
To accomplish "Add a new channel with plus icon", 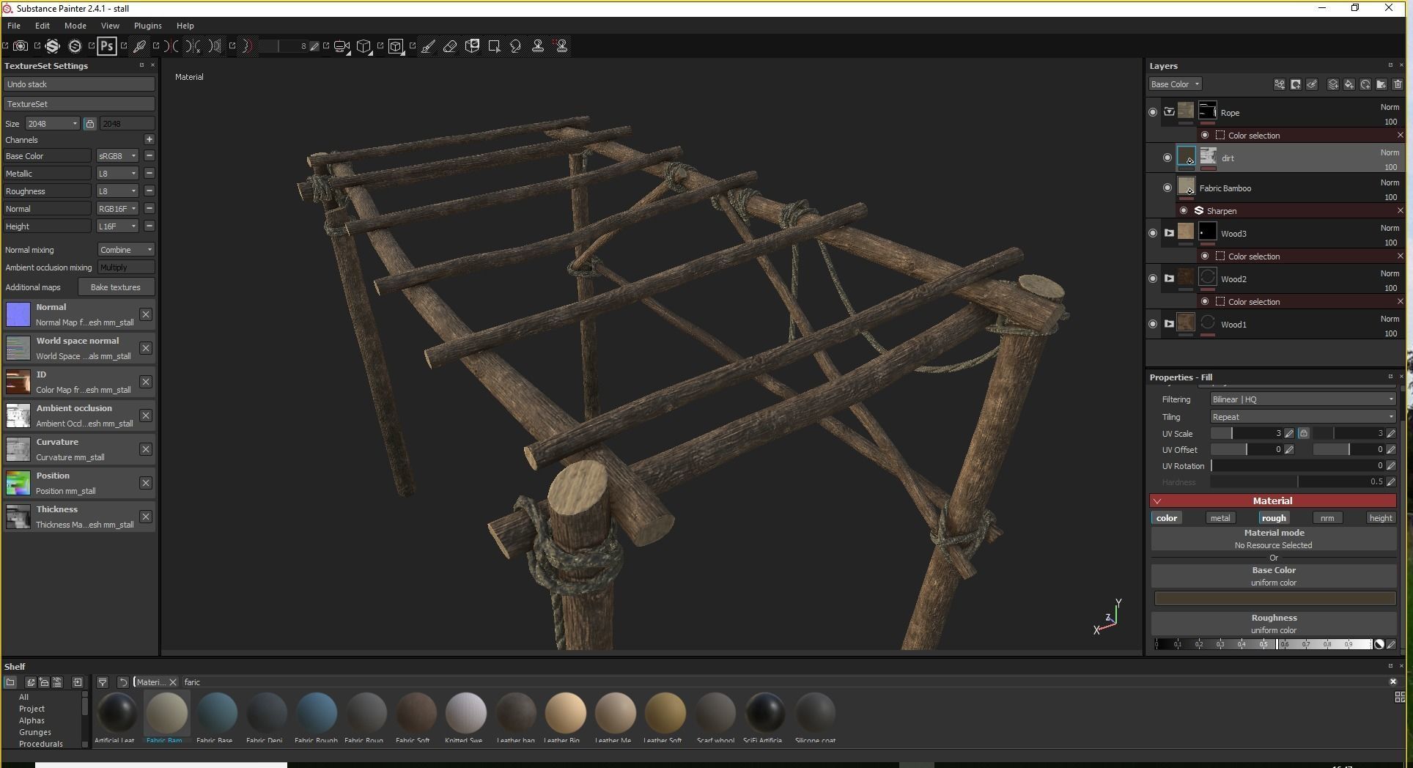I will tap(150, 139).
